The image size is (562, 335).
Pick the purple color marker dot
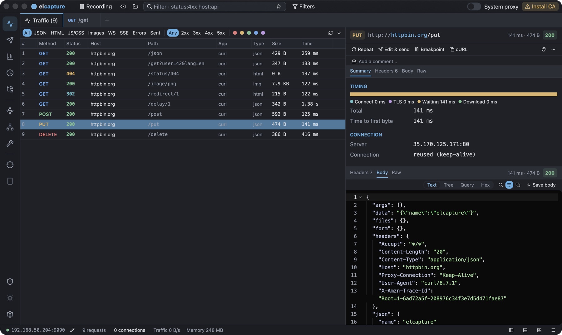click(x=263, y=33)
